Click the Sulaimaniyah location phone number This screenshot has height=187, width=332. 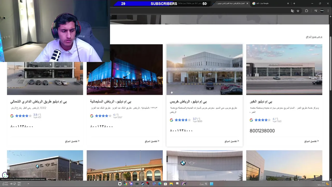101,126
